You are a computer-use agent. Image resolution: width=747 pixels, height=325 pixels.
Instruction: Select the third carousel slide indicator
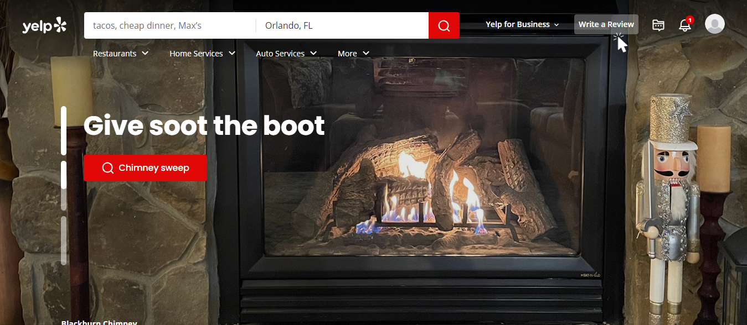coord(64,240)
